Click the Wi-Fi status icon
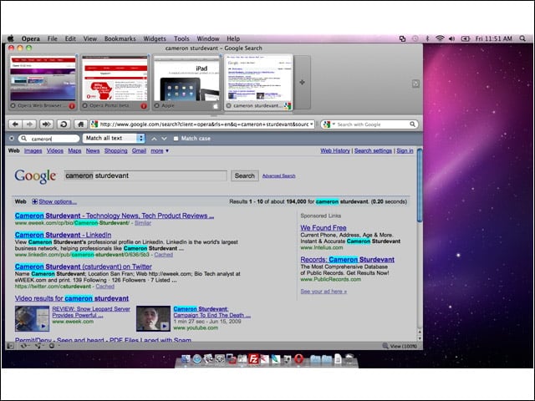The height and width of the screenshot is (401, 535). click(x=440, y=38)
